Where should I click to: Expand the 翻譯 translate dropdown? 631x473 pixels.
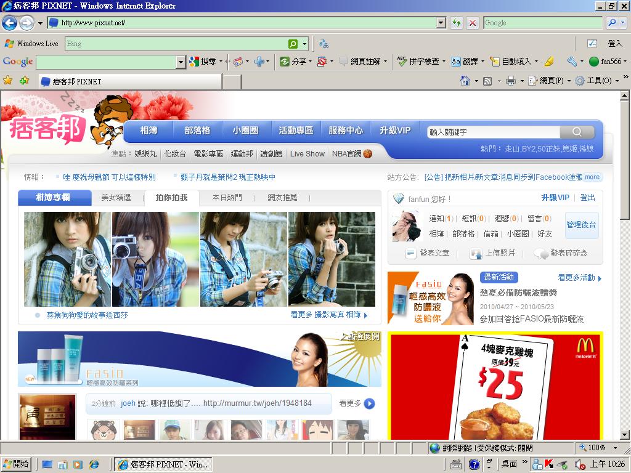tap(482, 62)
